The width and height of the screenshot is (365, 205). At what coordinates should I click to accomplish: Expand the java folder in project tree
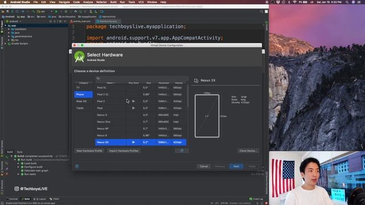coord(9,33)
